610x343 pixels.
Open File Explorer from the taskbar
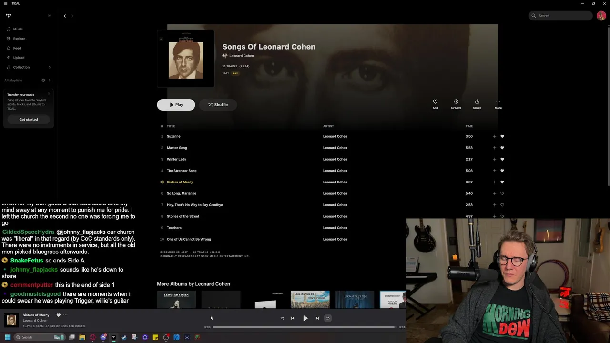(x=82, y=337)
